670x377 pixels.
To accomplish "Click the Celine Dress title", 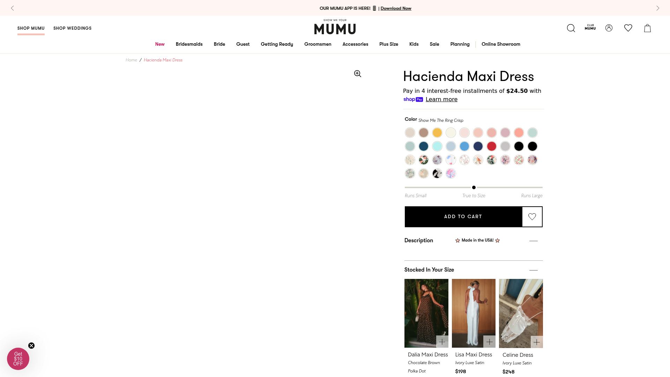I will [x=518, y=355].
